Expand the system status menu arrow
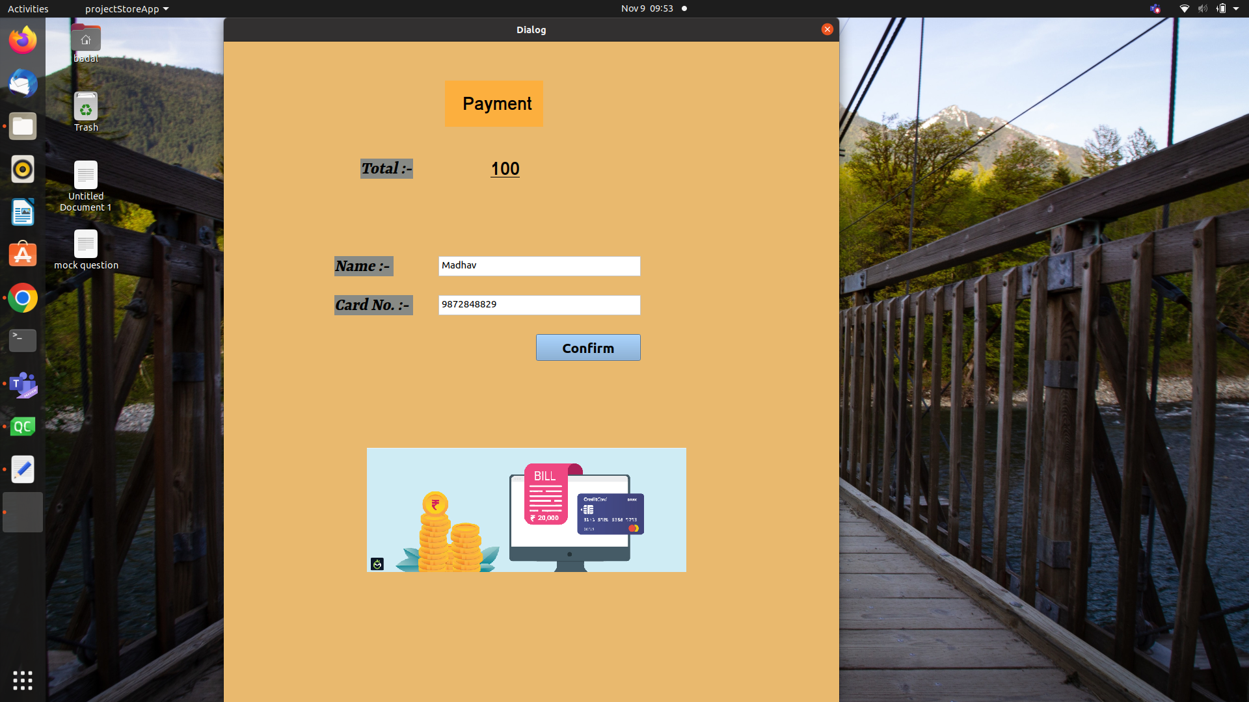The width and height of the screenshot is (1249, 702). [x=1236, y=8]
